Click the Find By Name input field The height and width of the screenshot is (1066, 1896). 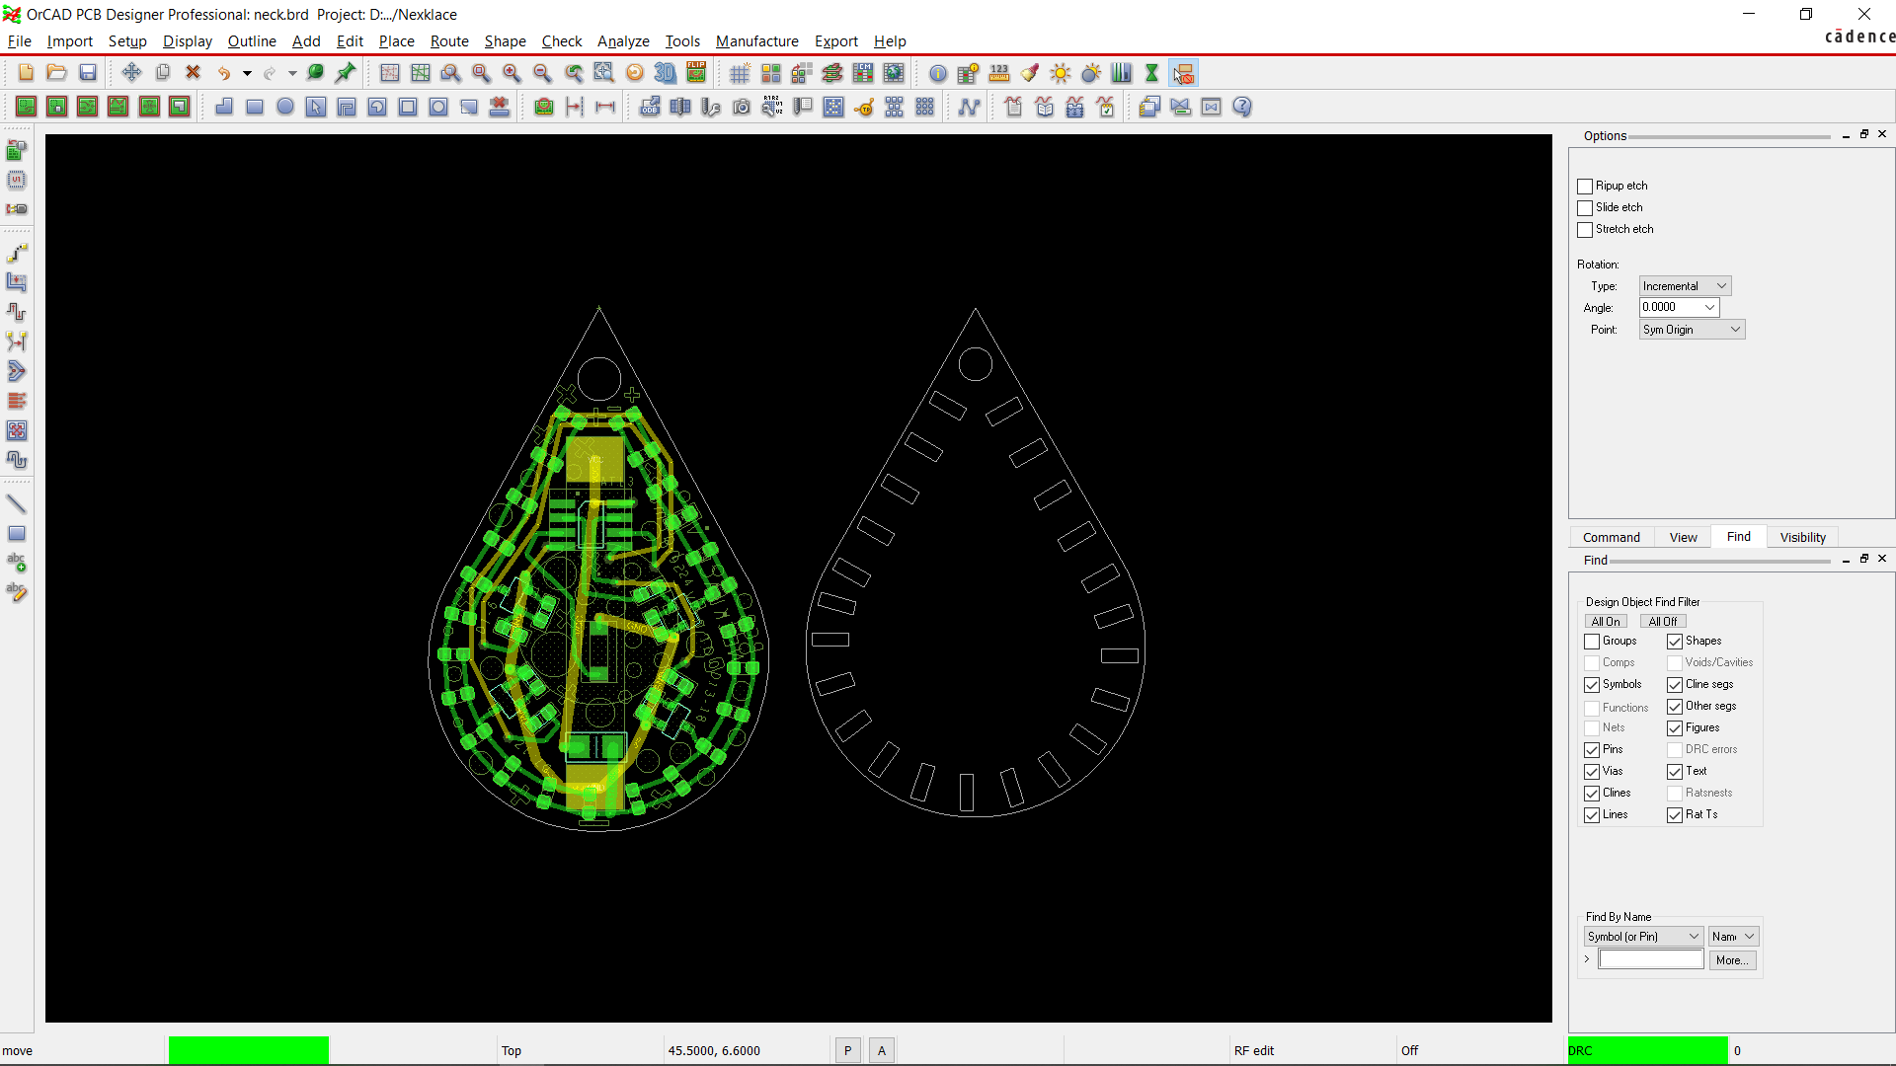[1651, 960]
